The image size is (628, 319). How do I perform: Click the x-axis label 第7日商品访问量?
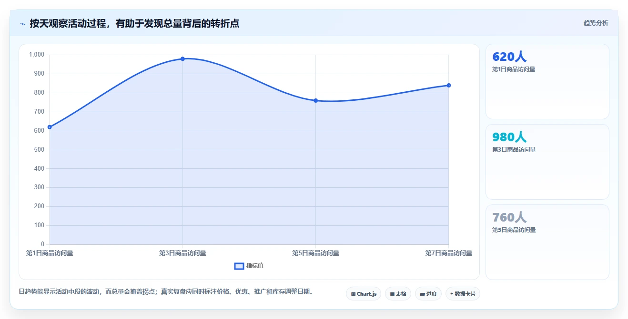[448, 253]
